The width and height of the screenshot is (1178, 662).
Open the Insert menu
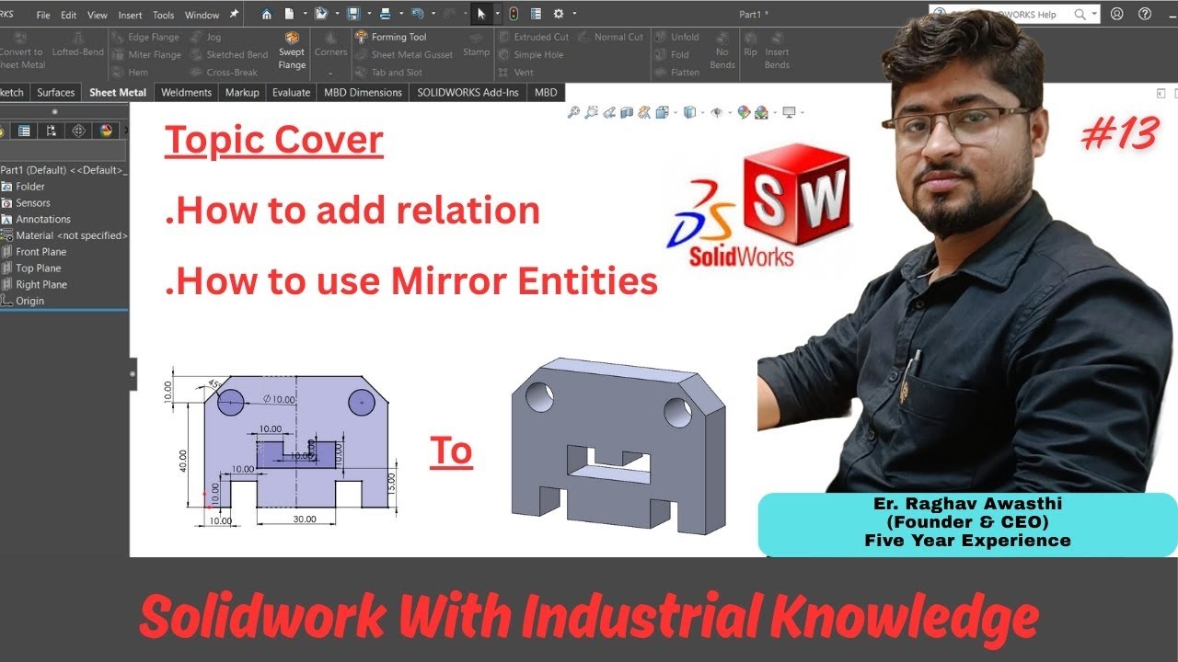point(130,15)
